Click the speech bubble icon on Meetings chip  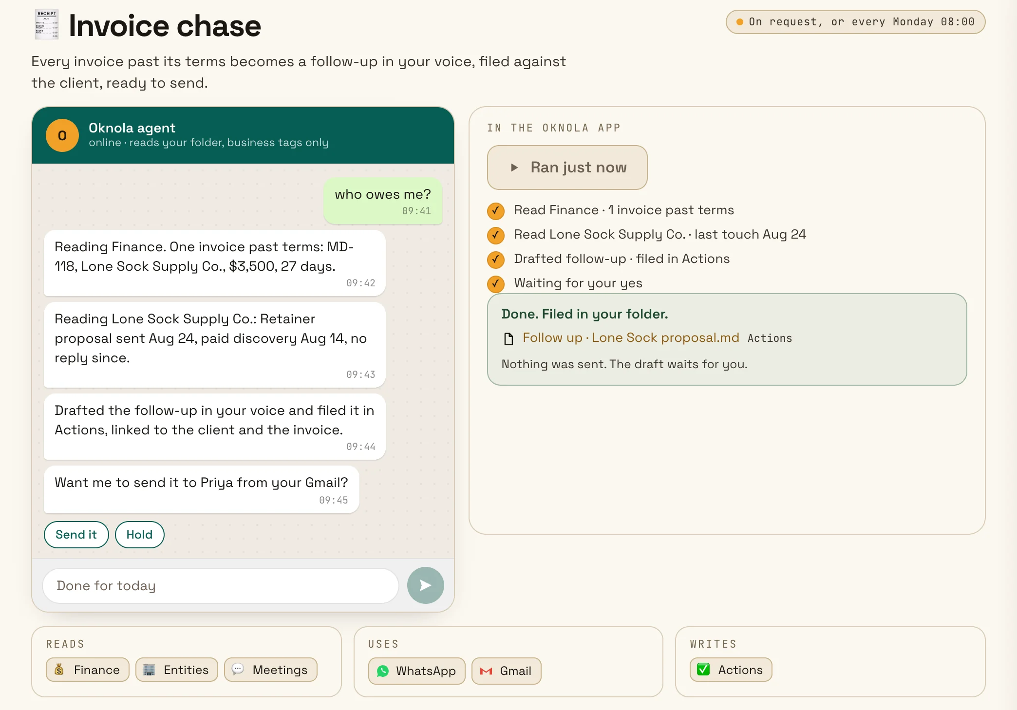point(238,670)
